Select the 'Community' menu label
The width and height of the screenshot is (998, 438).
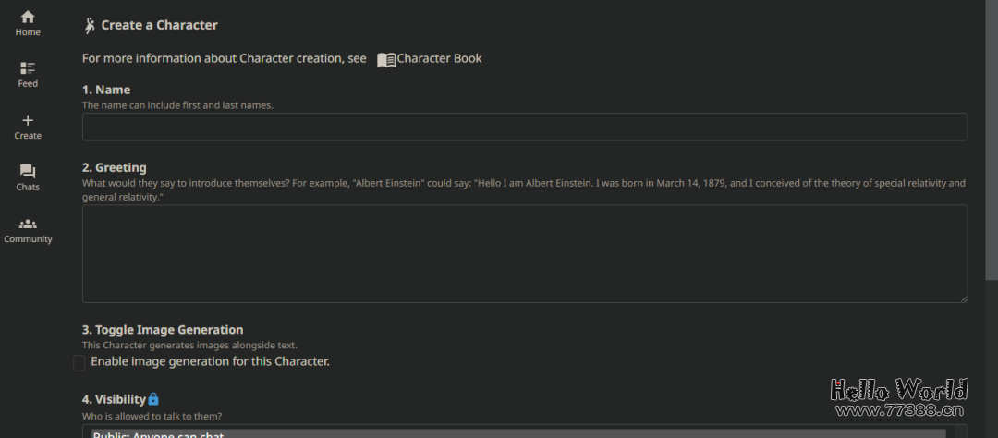point(28,239)
